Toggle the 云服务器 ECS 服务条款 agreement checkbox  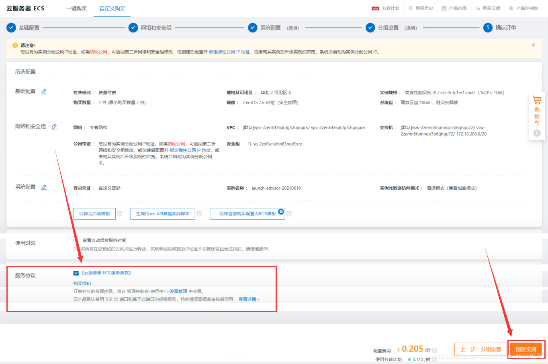pyautogui.click(x=76, y=273)
